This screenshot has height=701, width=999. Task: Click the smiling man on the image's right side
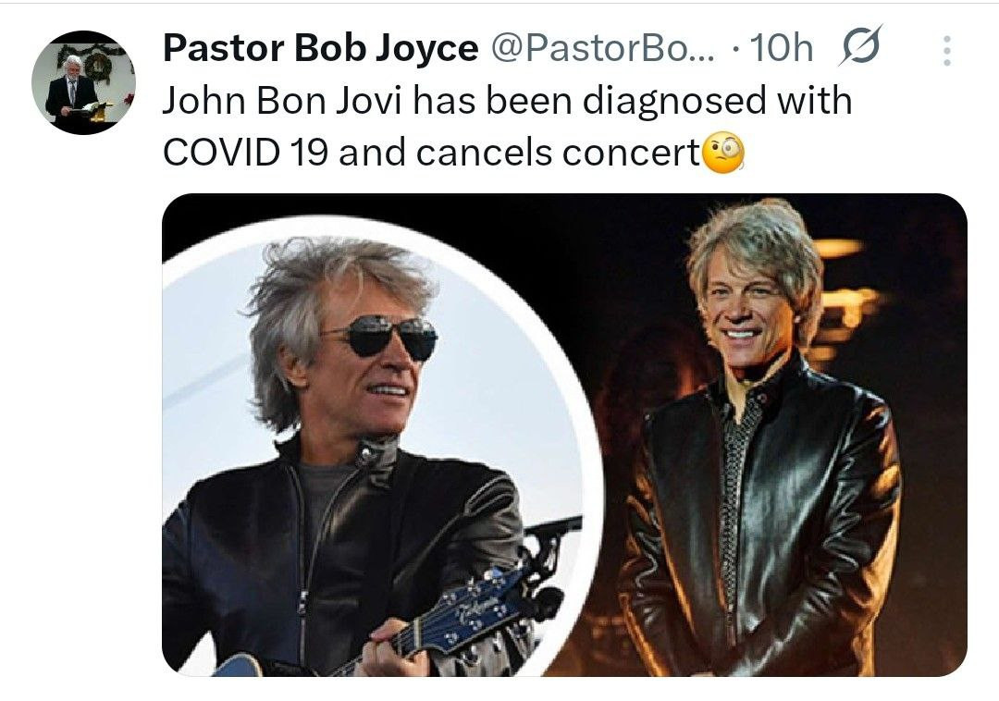[758, 439]
